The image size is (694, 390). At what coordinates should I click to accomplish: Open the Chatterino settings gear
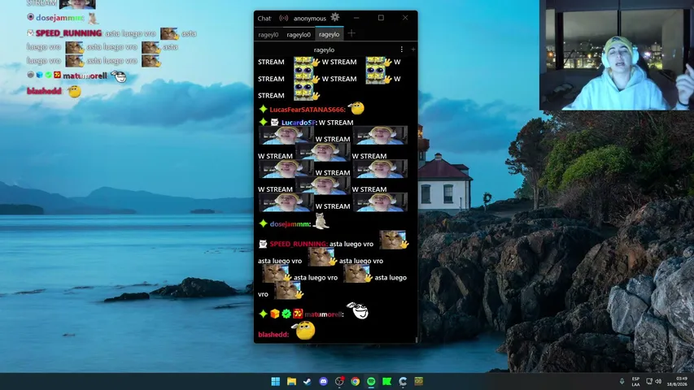(x=335, y=17)
